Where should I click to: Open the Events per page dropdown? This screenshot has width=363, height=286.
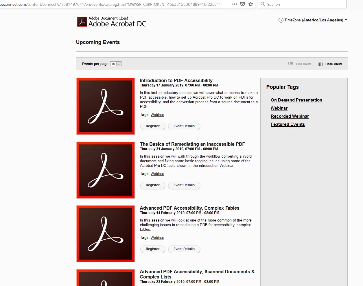coord(116,64)
